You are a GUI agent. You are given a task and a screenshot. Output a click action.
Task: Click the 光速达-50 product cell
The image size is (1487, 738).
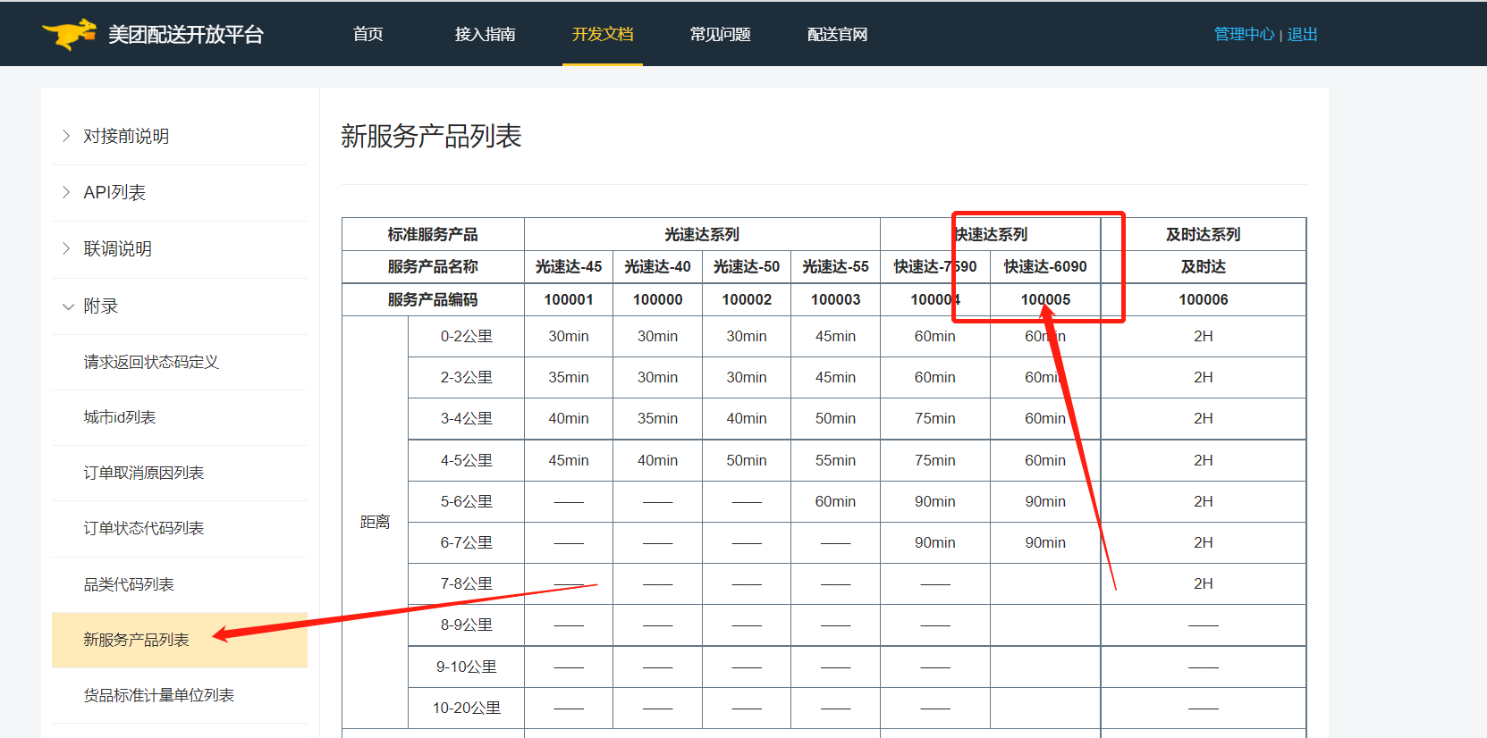pos(747,266)
